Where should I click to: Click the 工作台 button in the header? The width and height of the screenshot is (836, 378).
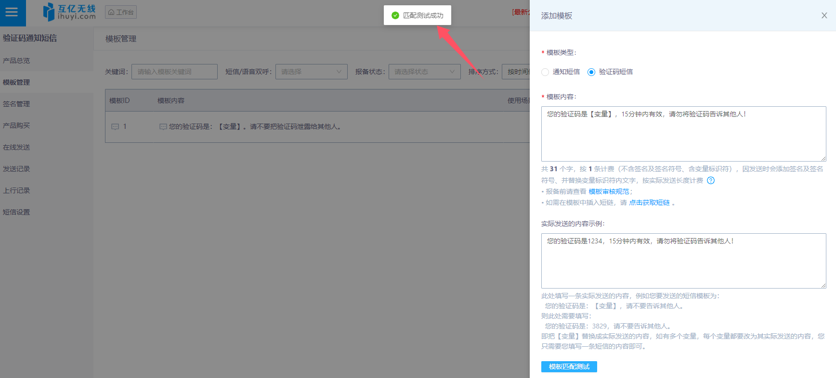(x=121, y=12)
